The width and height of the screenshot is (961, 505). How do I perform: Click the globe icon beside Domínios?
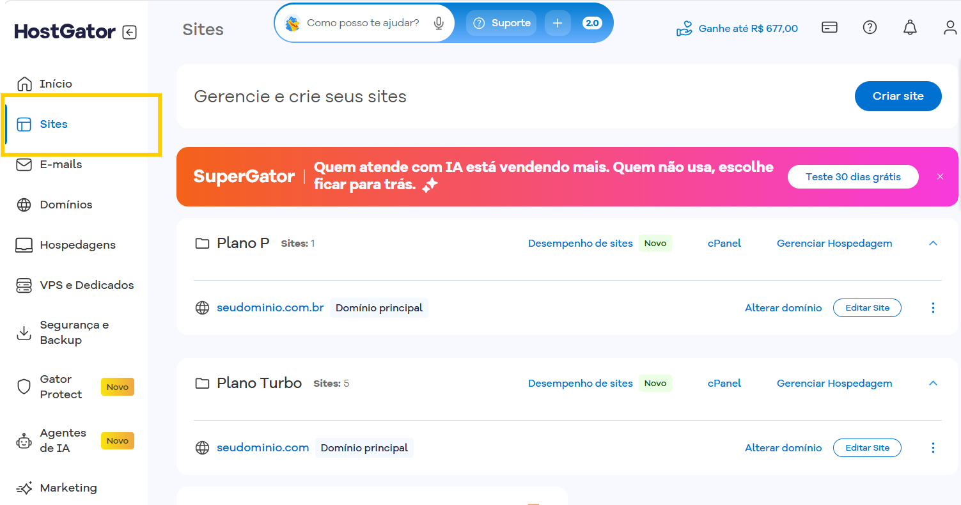(24, 205)
